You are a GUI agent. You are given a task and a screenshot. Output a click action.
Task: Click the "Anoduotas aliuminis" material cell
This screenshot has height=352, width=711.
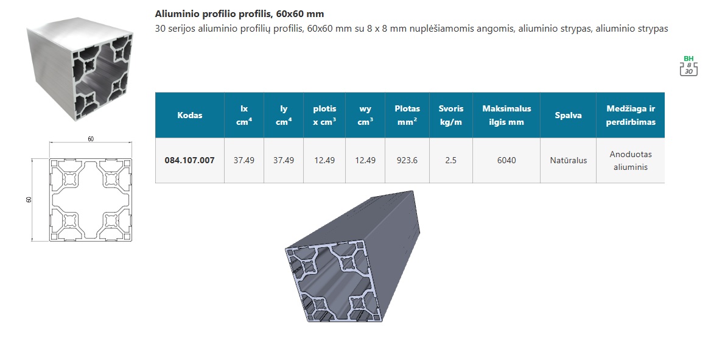[x=630, y=161]
